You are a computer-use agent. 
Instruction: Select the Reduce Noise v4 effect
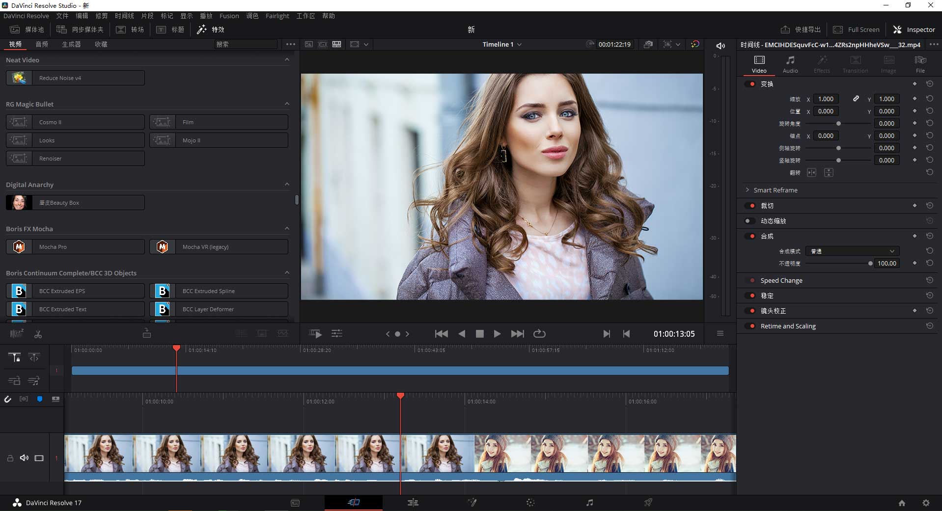click(x=75, y=78)
